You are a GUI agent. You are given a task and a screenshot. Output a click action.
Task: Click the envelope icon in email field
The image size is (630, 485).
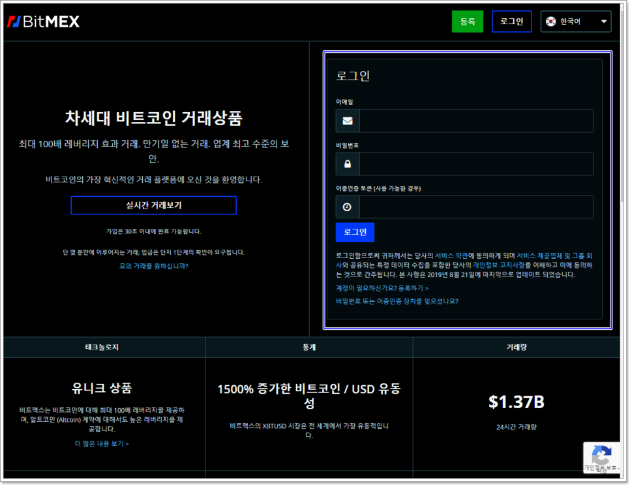(348, 121)
